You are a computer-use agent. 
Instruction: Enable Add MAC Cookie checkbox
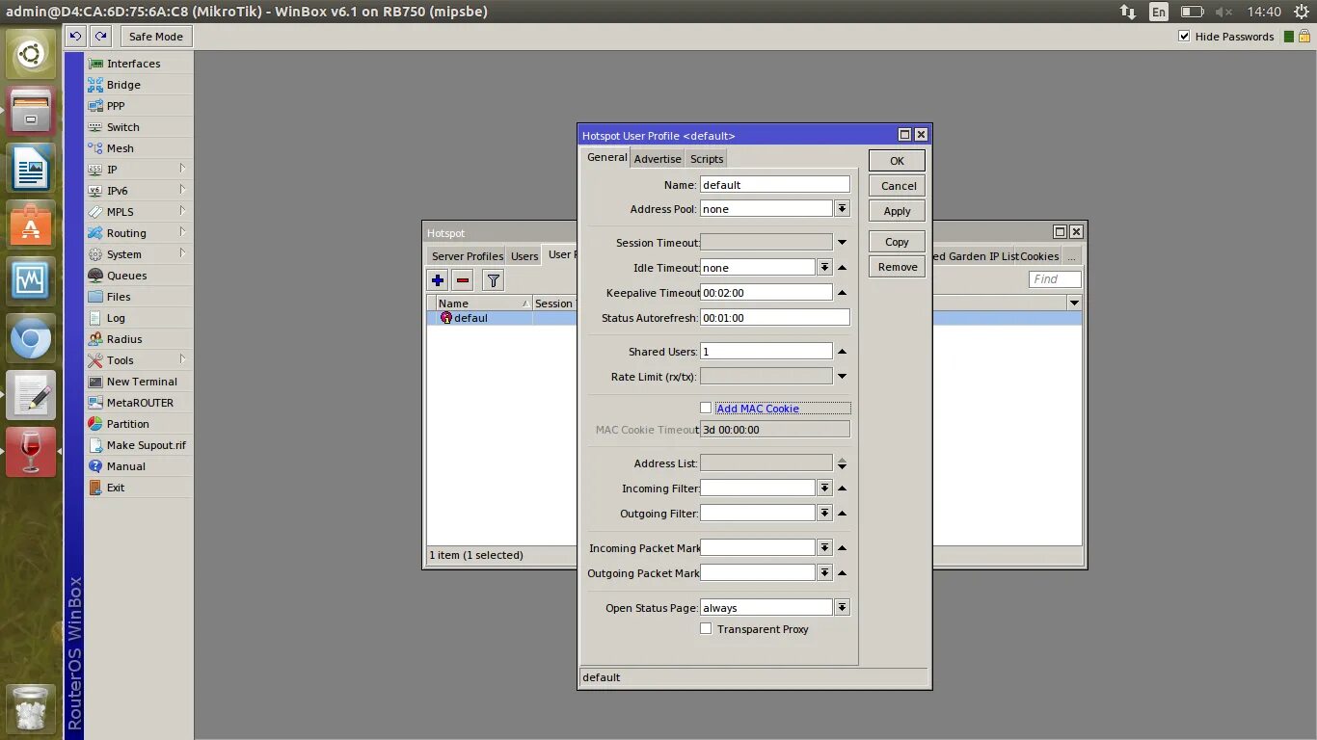click(706, 408)
